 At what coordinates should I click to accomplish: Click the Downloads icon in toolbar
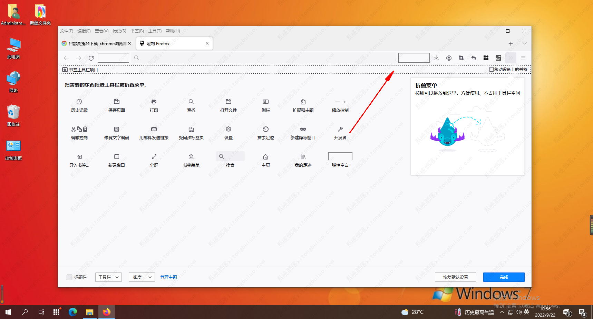(436, 58)
